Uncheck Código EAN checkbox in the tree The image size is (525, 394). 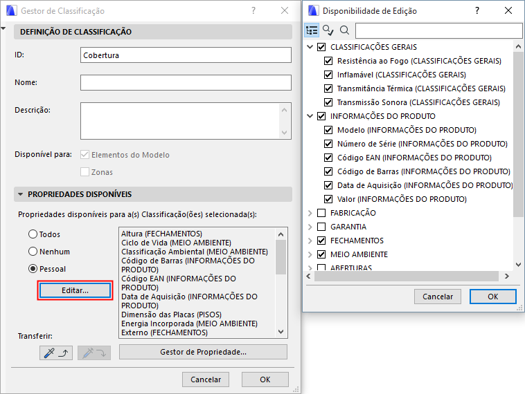click(328, 158)
